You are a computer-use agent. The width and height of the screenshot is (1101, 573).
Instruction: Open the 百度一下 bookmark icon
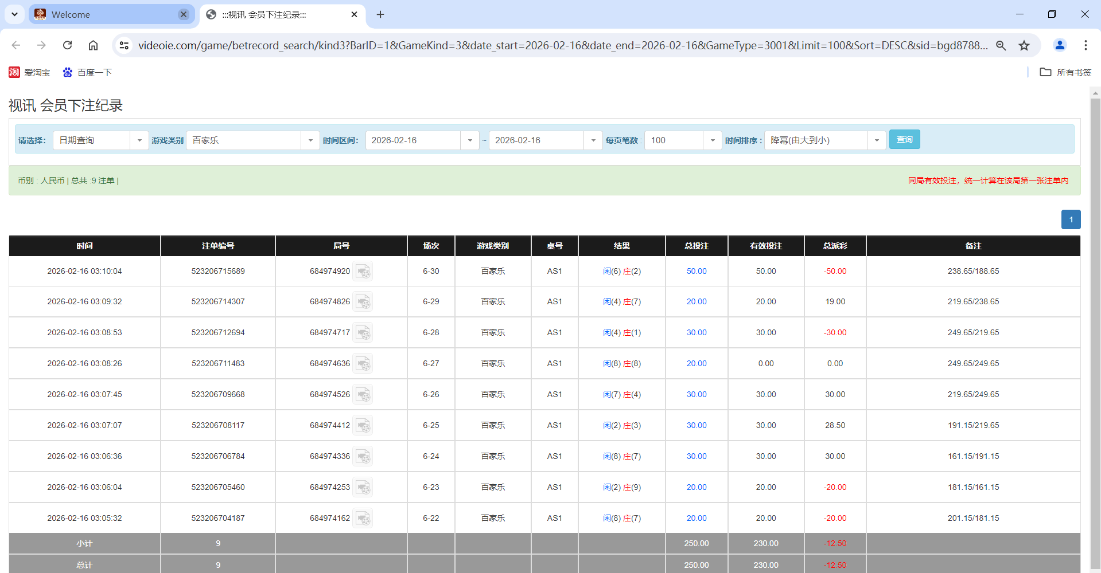(x=67, y=72)
